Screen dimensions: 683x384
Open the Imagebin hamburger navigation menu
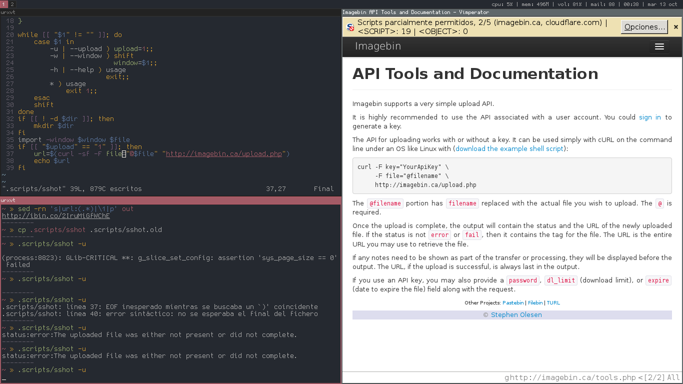[659, 46]
